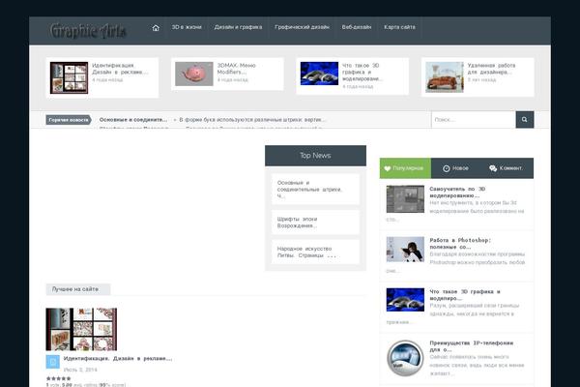The image size is (580, 387).
Task: Click the Graphic Arts site logo
Action: (88, 30)
